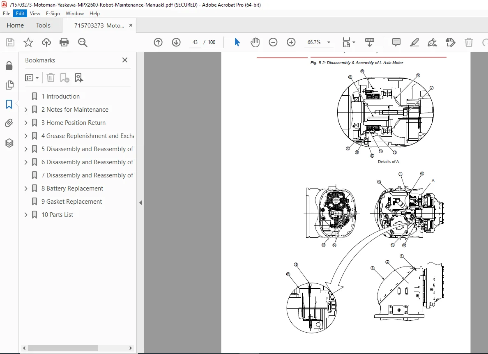Upload the file to cloud storage

[46, 42]
